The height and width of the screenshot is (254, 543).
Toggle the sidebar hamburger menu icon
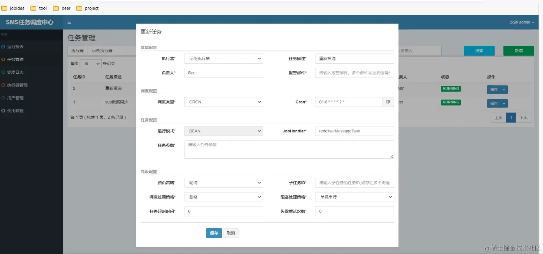69,22
